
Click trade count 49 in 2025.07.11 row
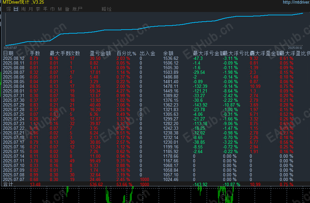click(x=72, y=161)
